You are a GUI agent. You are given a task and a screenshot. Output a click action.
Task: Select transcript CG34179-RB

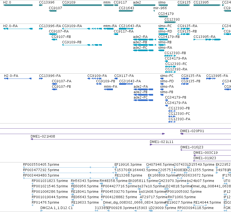pyautogui.click(x=163, y=39)
